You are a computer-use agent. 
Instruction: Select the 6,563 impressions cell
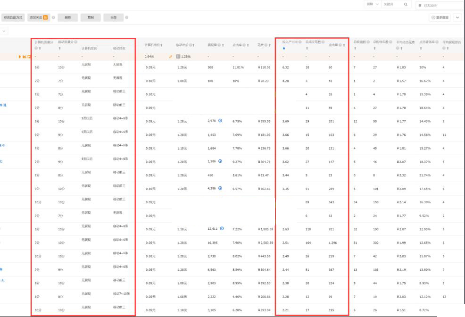click(x=211, y=270)
